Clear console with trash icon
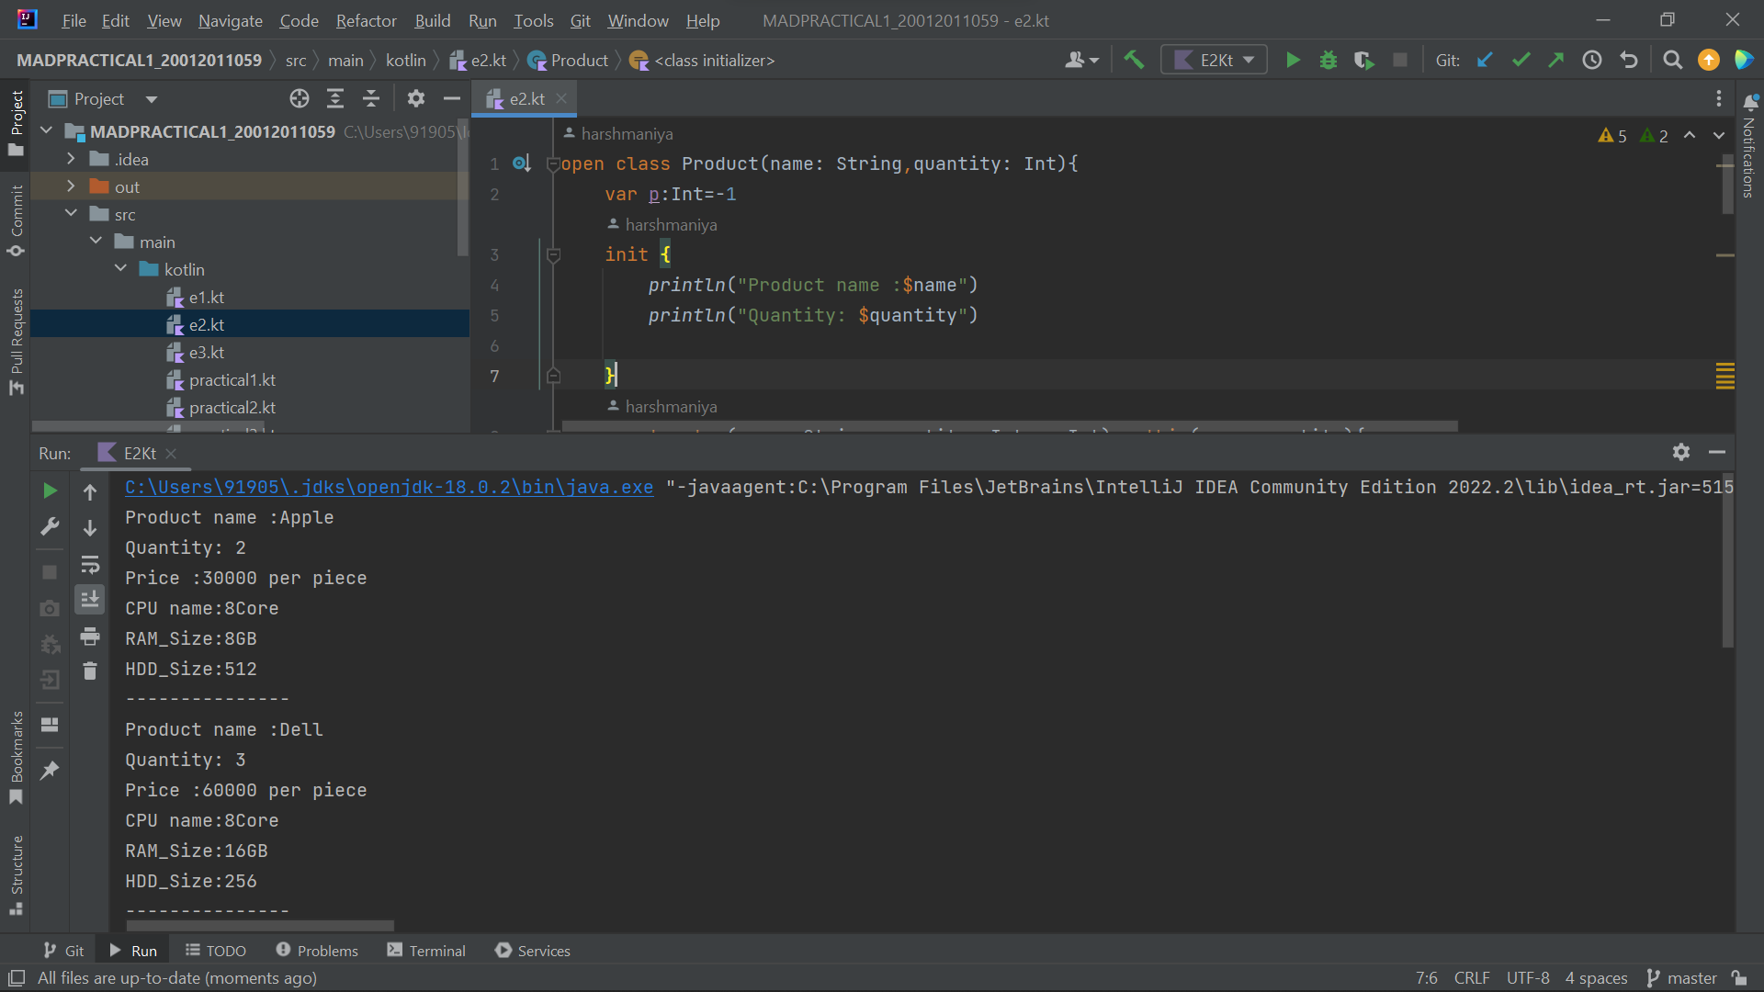 pyautogui.click(x=90, y=671)
